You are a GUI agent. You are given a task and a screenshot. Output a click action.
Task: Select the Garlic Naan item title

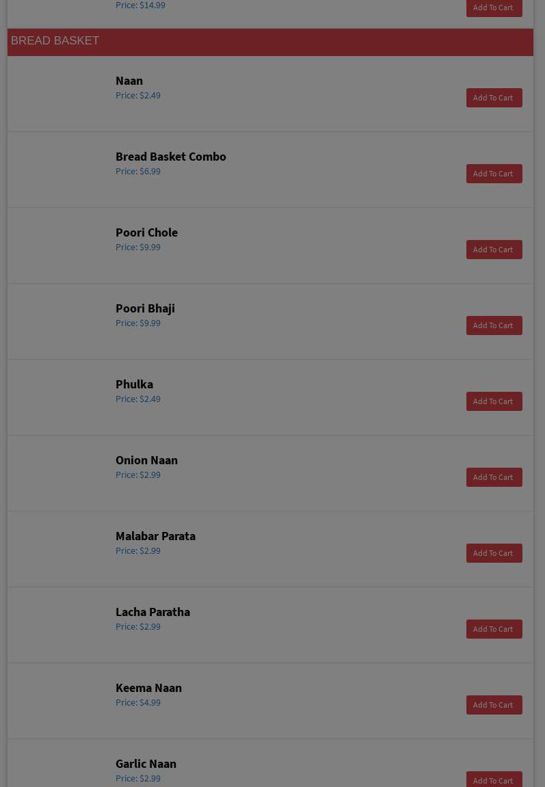tap(146, 764)
